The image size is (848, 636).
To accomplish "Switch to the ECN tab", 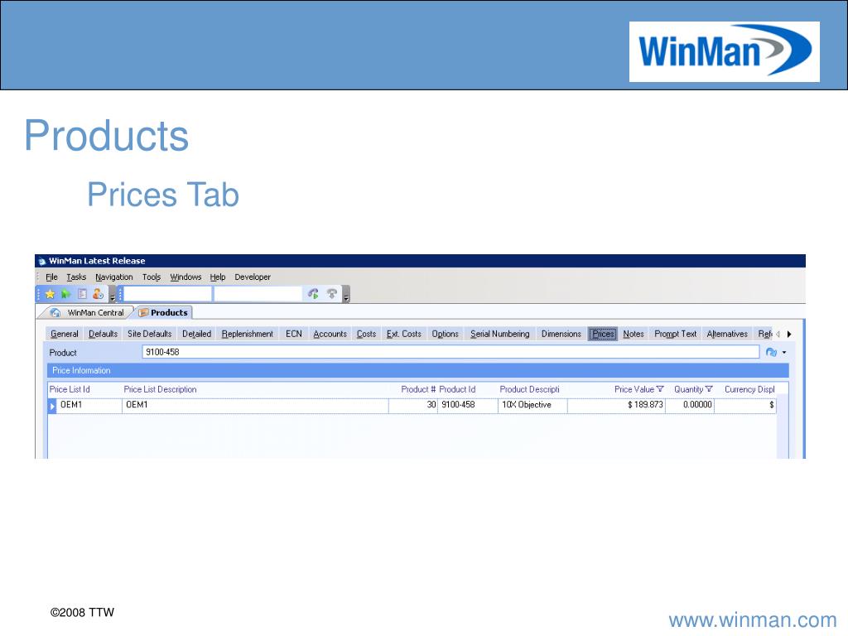I will pos(294,335).
